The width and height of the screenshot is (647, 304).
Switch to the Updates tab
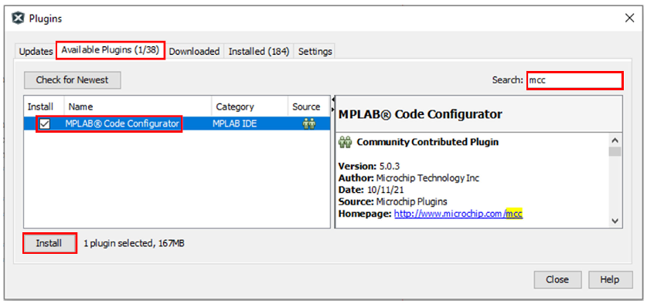[36, 52]
